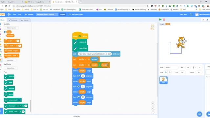The width and height of the screenshot is (210, 118).
Task: Click the Make a Block button
Action: [x=10, y=68]
